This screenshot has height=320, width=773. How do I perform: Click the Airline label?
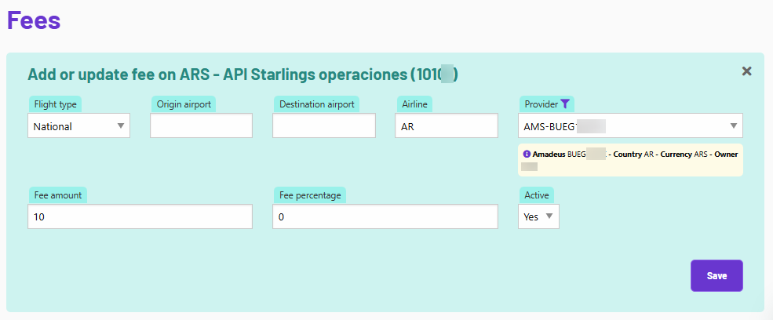[414, 104]
